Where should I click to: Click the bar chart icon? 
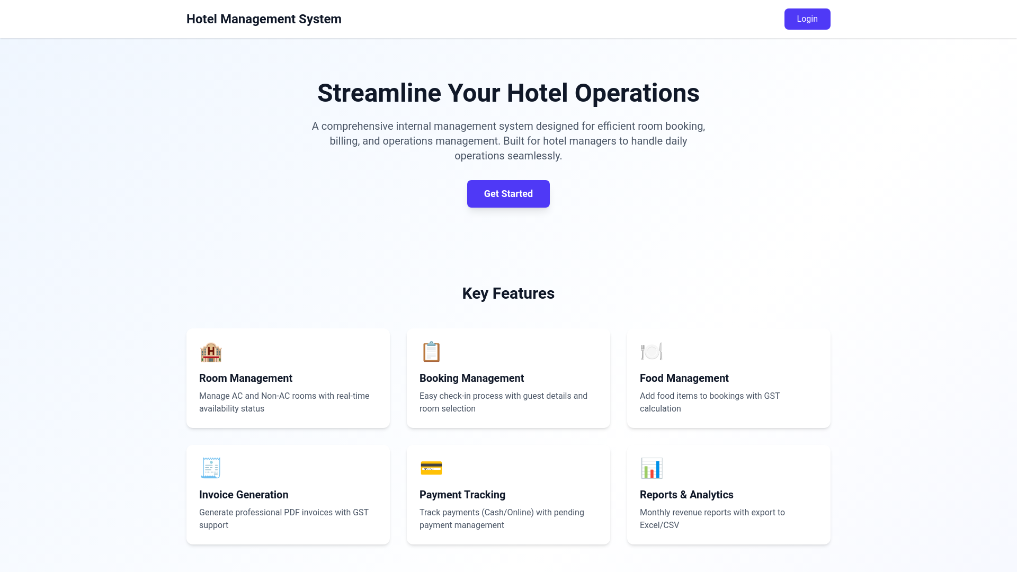point(652,468)
